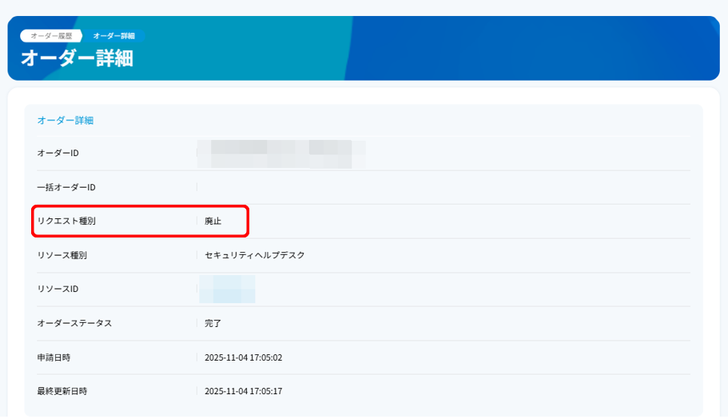Viewport: 728px width, 419px height.
Task: Select the blurred オーダーID value
Action: click(281, 154)
